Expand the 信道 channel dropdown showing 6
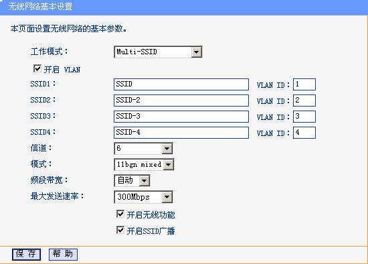This screenshot has height=264, width=368. (143, 148)
